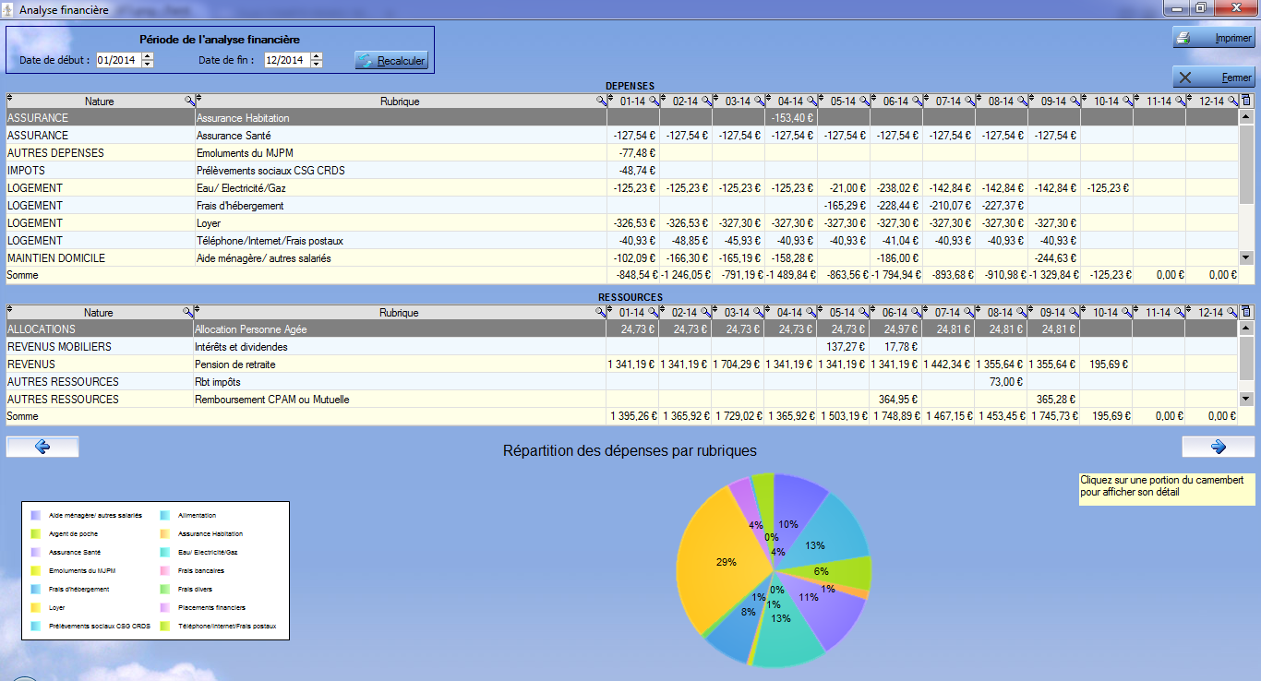
Task: Close the window with Fermer button
Action: [1214, 78]
